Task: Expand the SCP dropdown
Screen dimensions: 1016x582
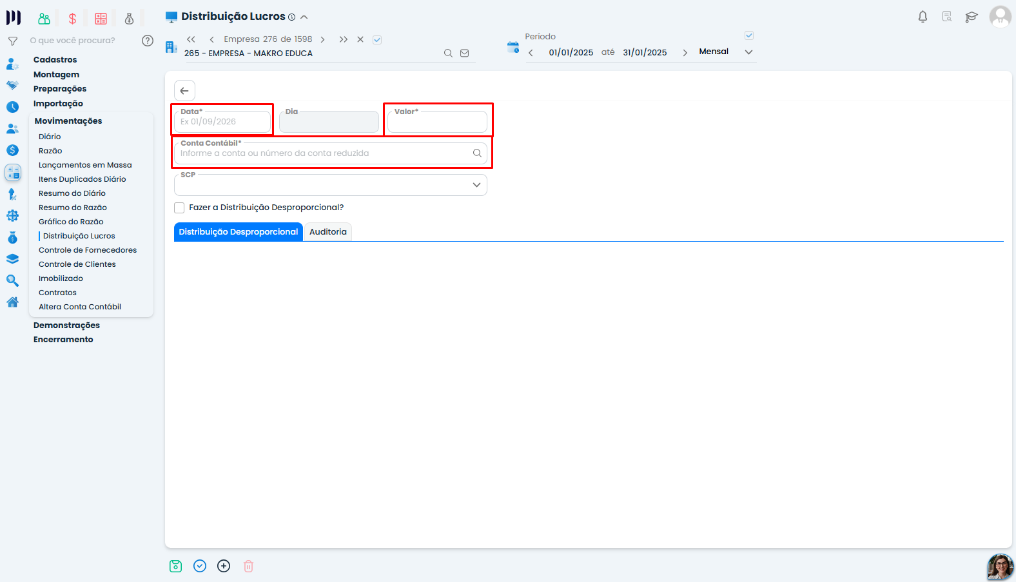Action: pyautogui.click(x=476, y=185)
